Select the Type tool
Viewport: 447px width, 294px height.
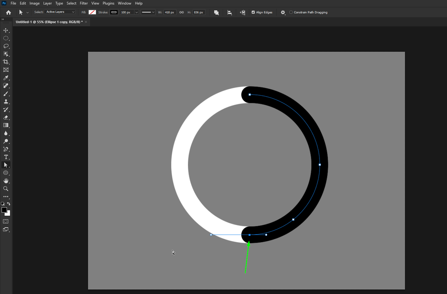[6, 157]
